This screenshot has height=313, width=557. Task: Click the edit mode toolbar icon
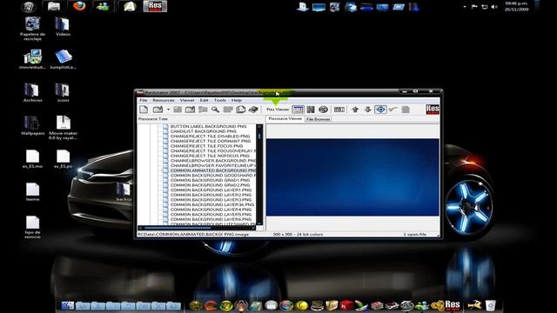(339, 110)
